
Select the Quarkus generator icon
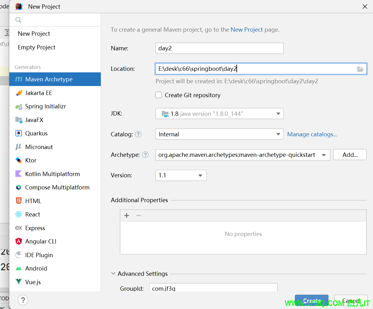pos(19,134)
